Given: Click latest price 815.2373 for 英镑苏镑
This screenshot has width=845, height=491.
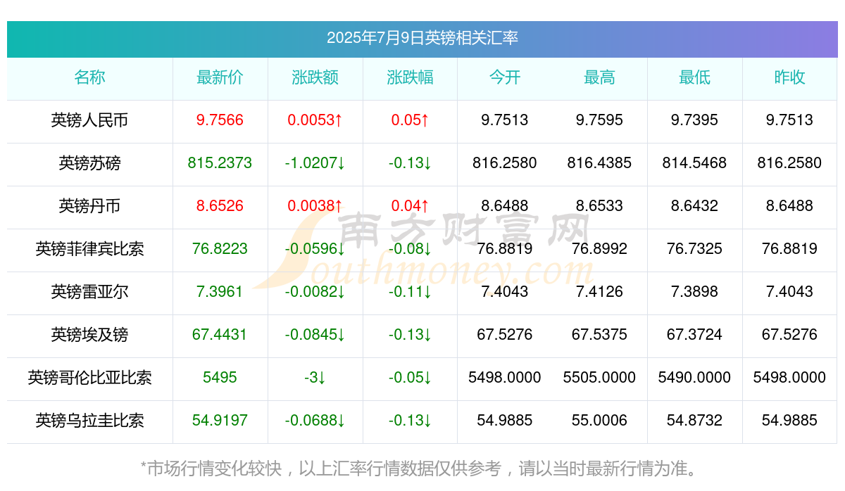Looking at the screenshot, I should [220, 163].
